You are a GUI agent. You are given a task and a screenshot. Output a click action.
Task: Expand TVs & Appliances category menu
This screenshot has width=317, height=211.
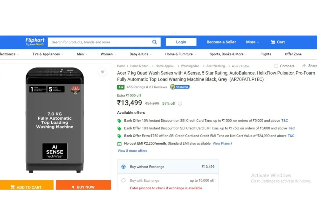pyautogui.click(x=48, y=54)
